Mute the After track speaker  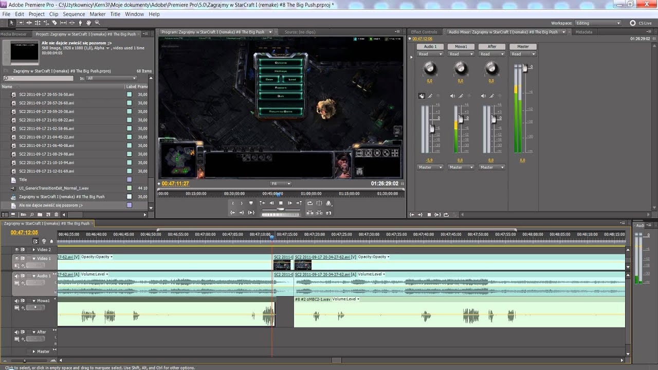(16, 332)
